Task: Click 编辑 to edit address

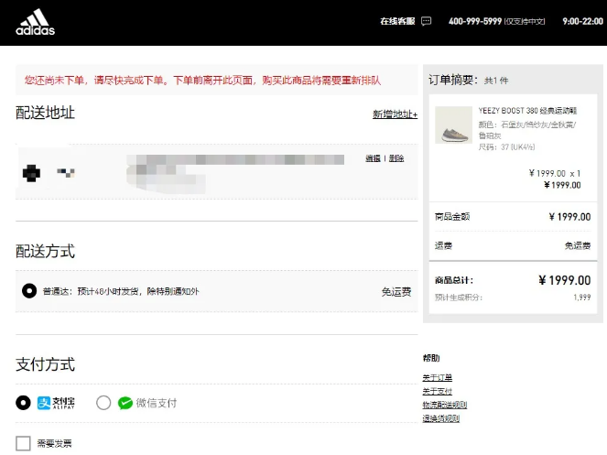Action: tap(374, 158)
